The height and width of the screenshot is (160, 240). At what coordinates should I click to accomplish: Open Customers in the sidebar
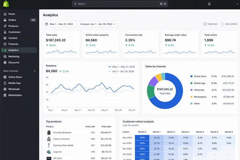coord(20,32)
